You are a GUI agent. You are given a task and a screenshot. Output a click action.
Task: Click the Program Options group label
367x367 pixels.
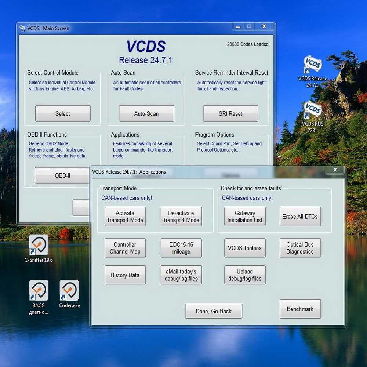tap(214, 135)
